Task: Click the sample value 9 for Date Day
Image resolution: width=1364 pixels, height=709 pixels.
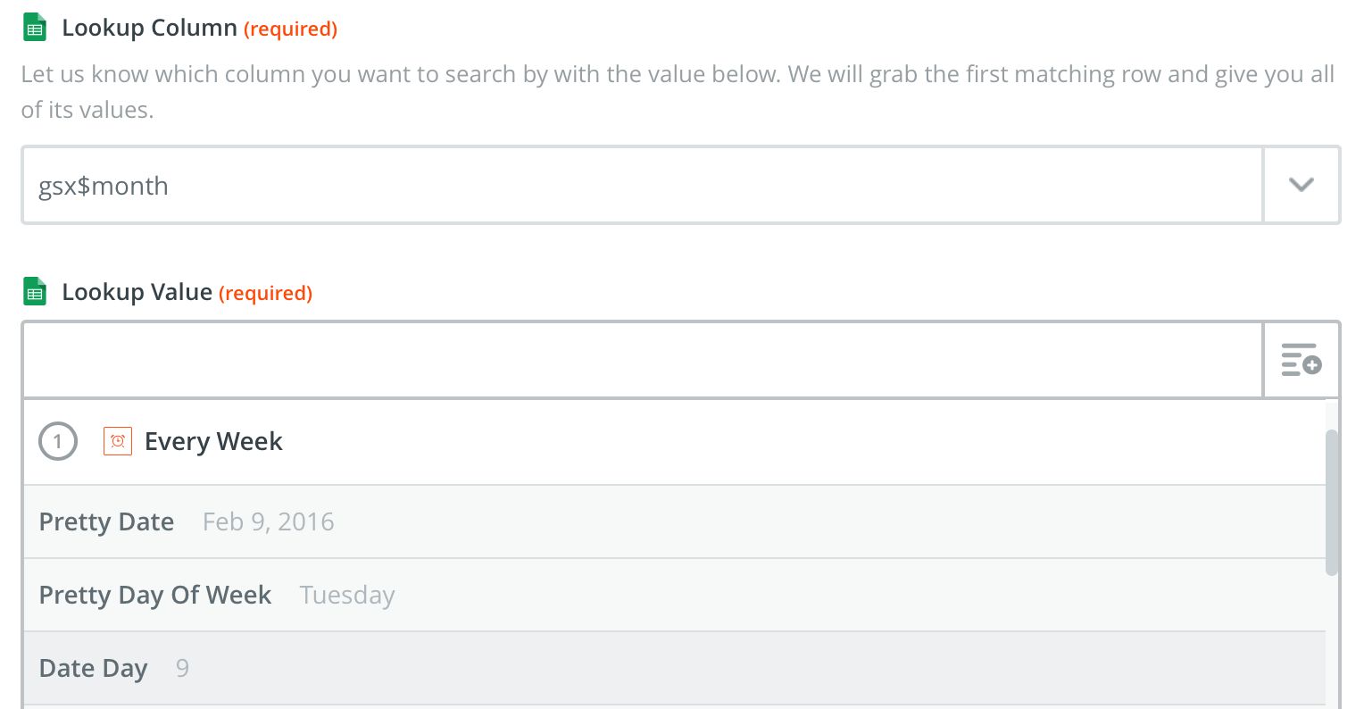Action: tap(182, 669)
